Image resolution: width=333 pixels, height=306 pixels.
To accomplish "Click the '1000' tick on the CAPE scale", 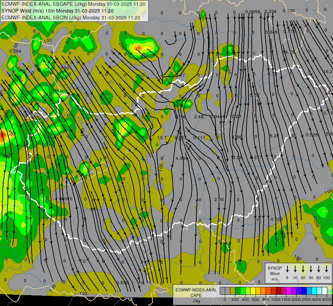I will (x=276, y=300).
